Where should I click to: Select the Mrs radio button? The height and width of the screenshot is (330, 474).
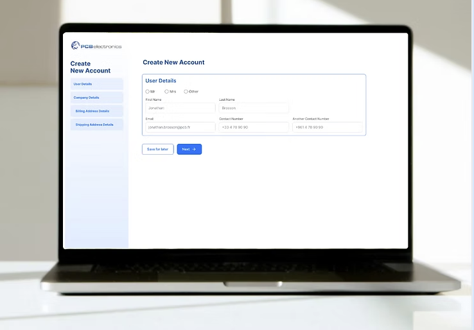coord(166,92)
